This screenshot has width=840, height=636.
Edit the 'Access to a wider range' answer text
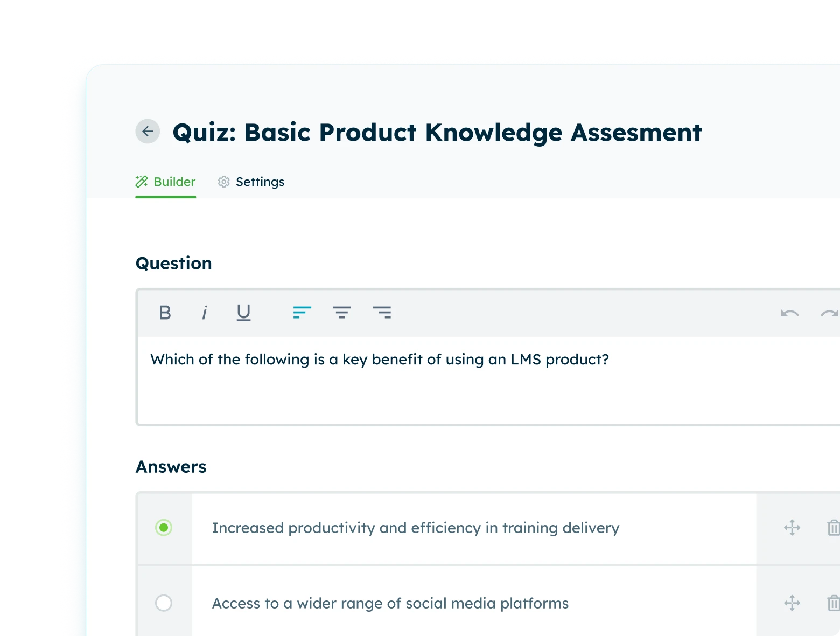pyautogui.click(x=390, y=603)
